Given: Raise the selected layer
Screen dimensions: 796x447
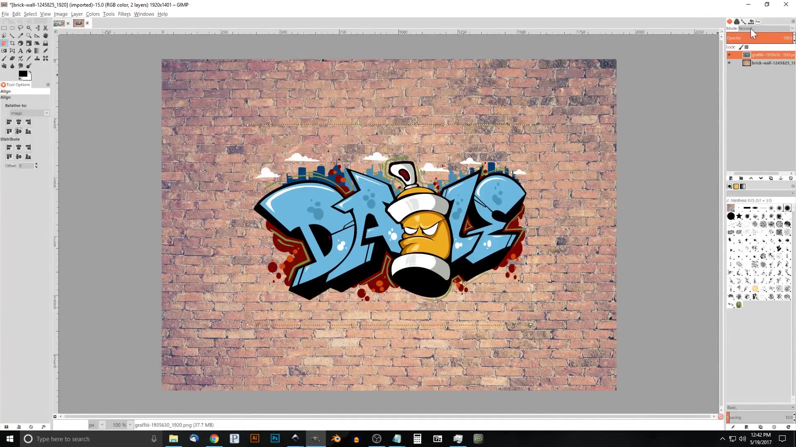Looking at the screenshot, I should point(751,178).
